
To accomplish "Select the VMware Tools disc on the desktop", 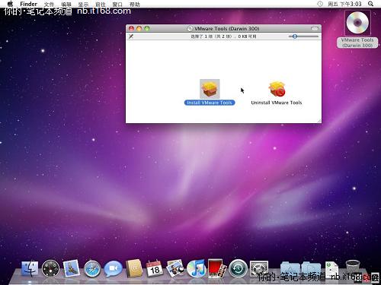I will click(357, 24).
